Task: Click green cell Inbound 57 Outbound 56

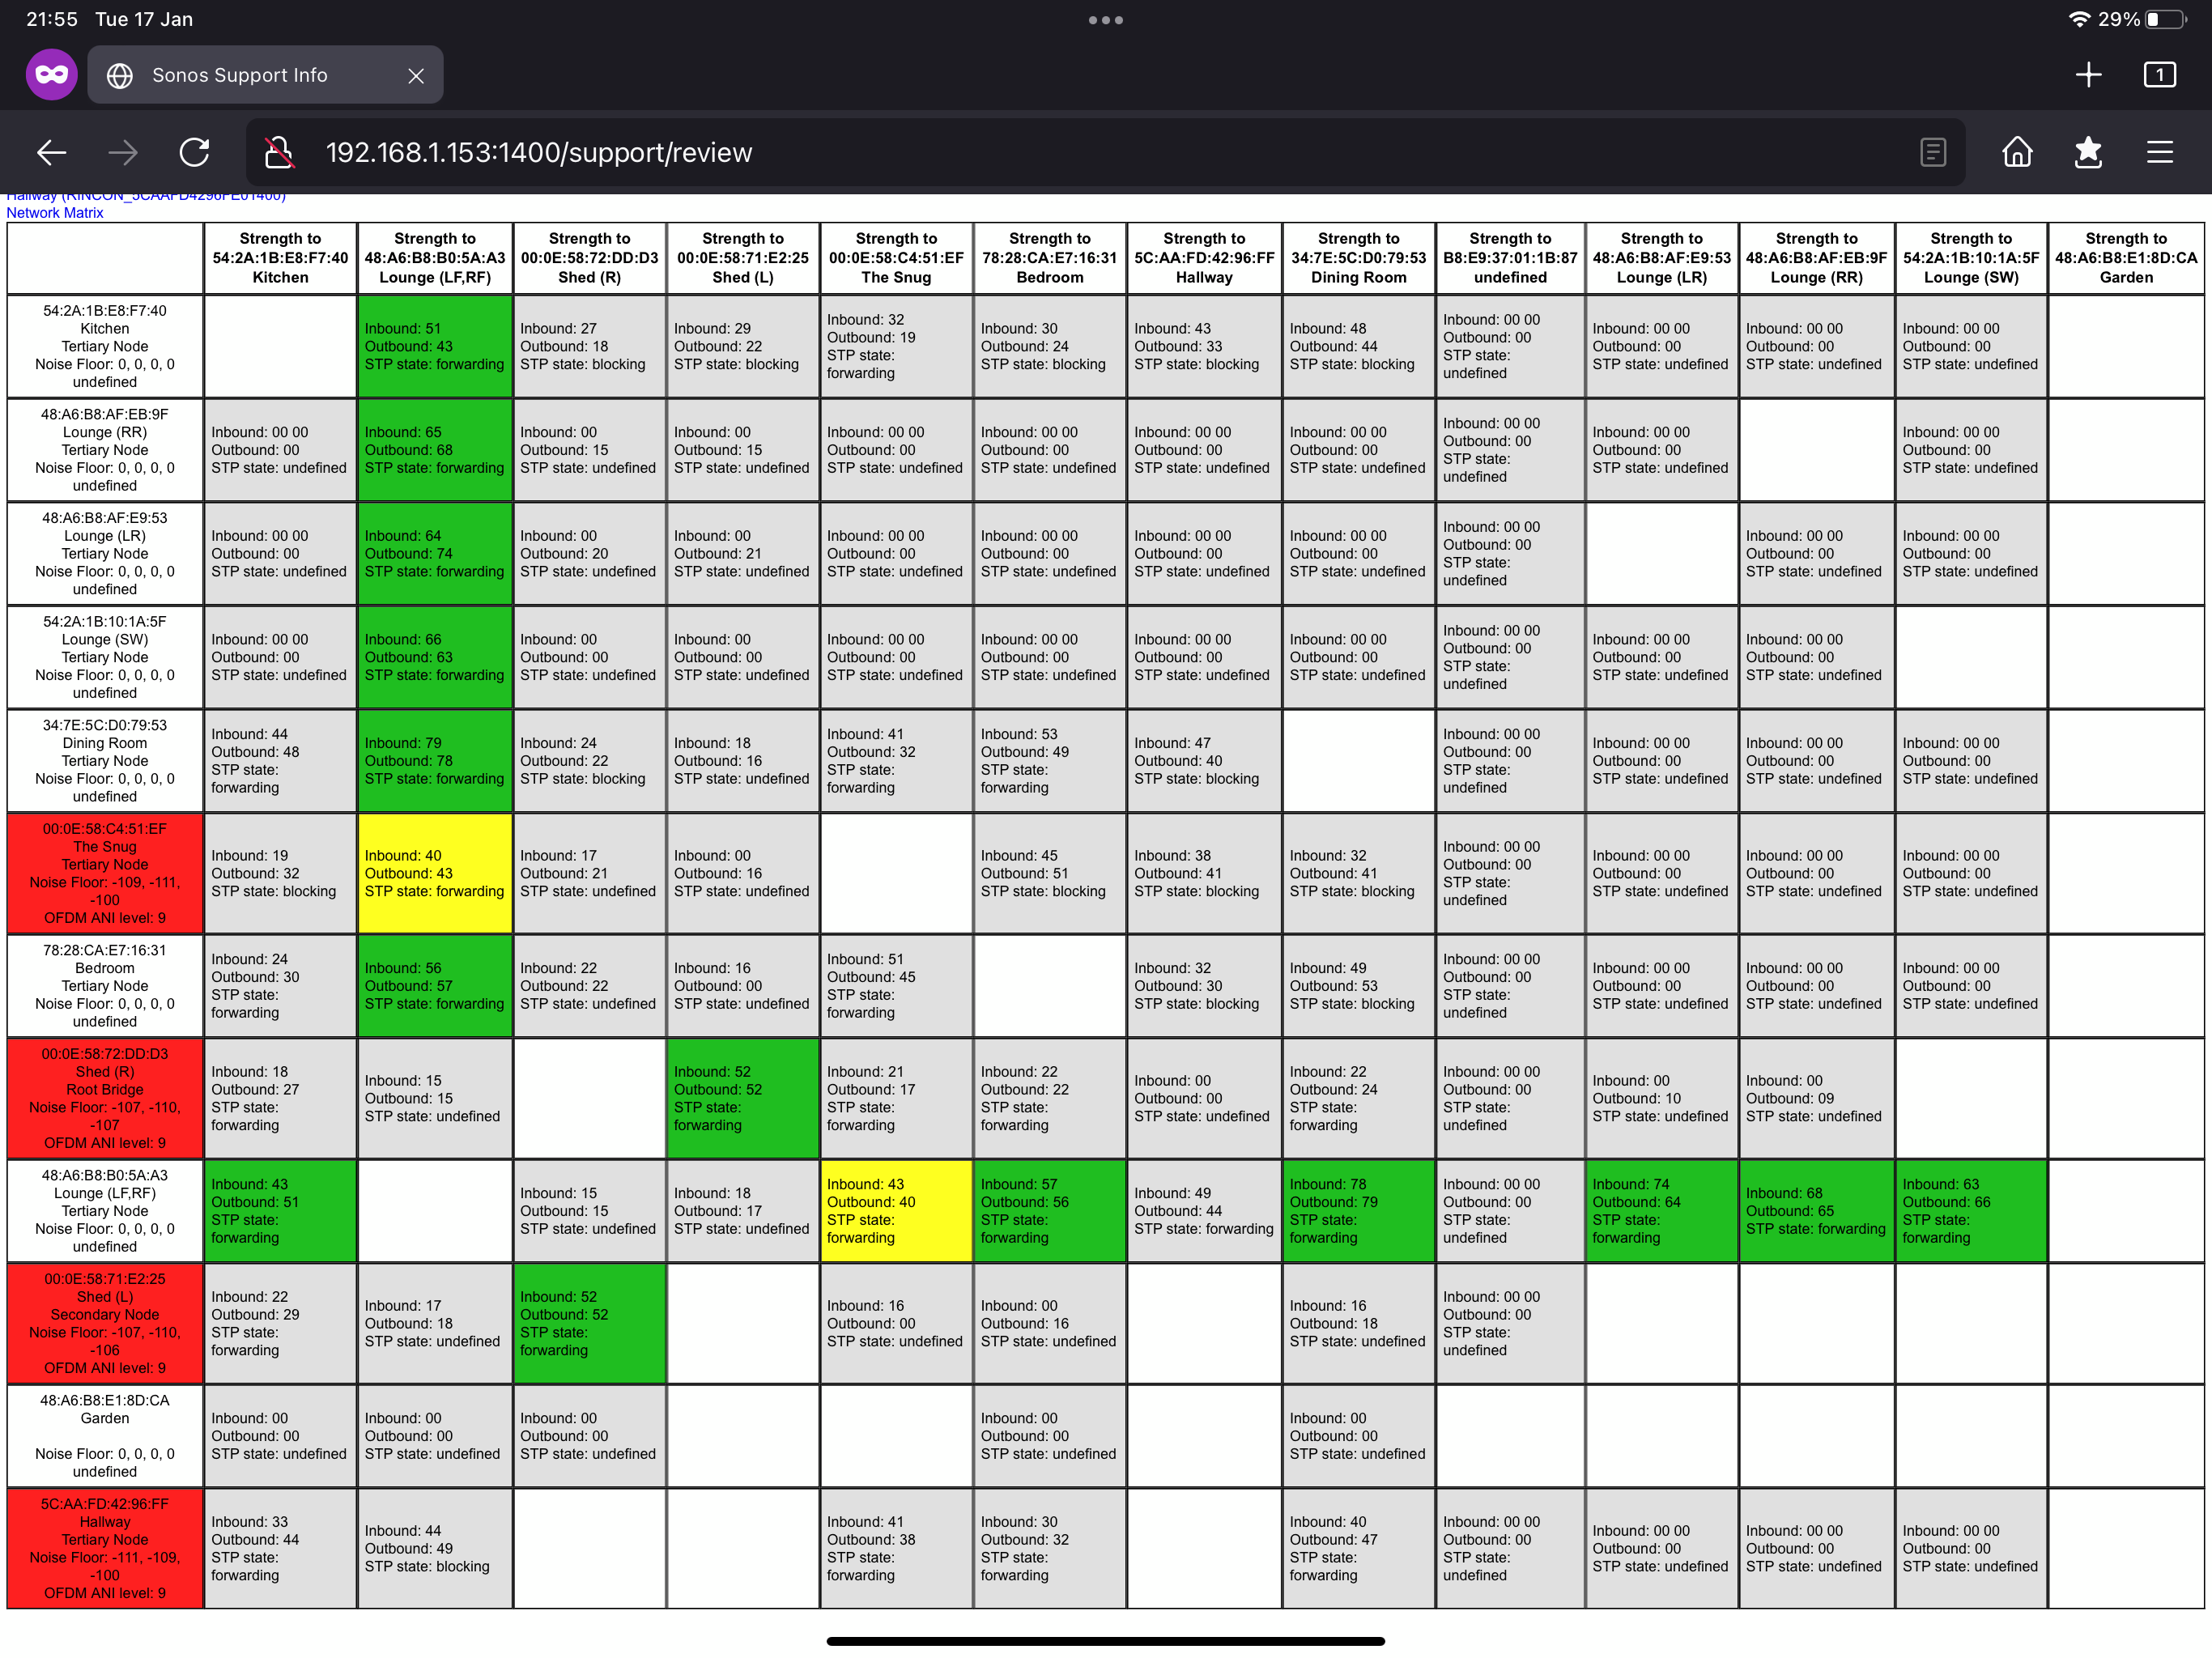Action: coord(1049,1211)
